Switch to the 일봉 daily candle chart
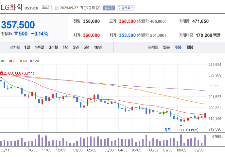 coord(166,47)
